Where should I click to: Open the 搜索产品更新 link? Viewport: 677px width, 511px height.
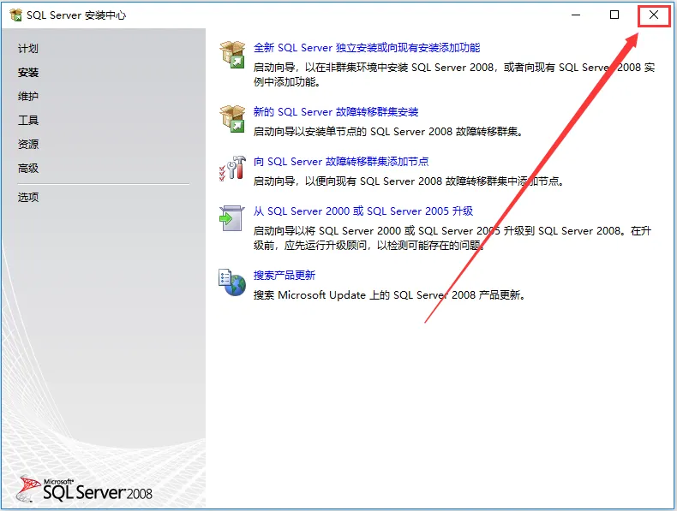pos(285,276)
